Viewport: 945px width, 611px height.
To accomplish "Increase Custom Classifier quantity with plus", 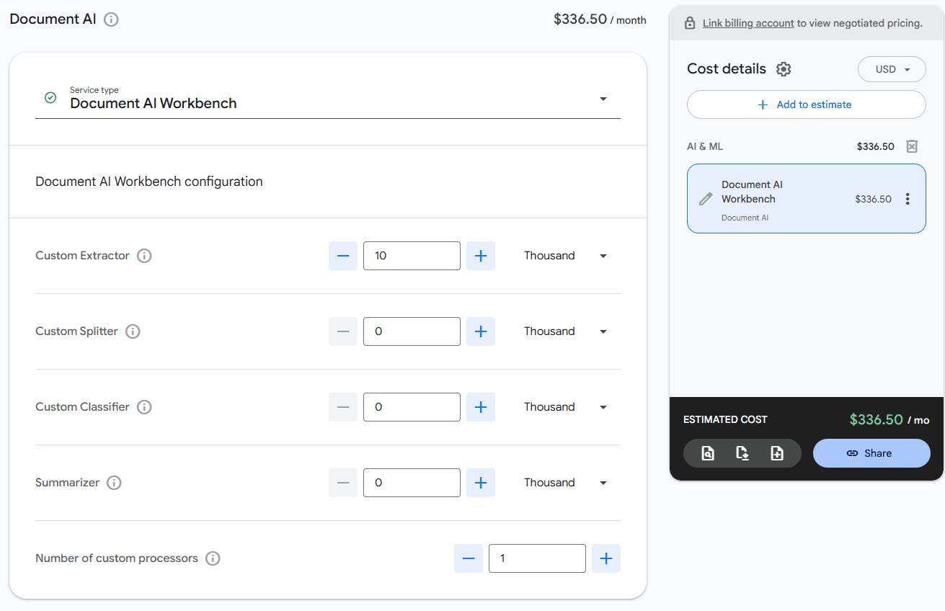I will tap(481, 407).
